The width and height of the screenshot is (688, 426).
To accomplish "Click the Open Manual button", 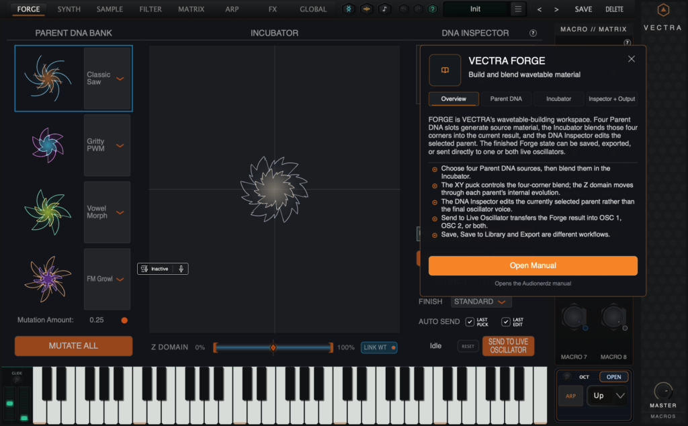I will (533, 266).
